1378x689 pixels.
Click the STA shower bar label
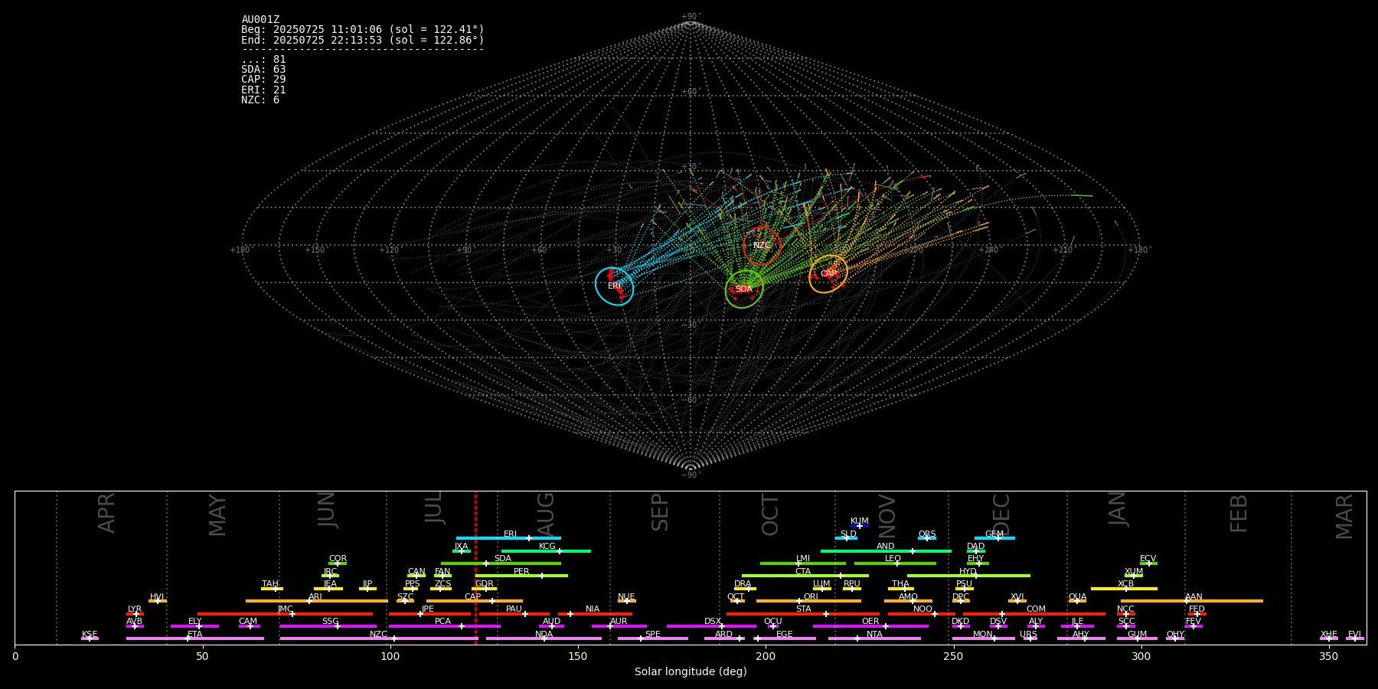click(803, 609)
